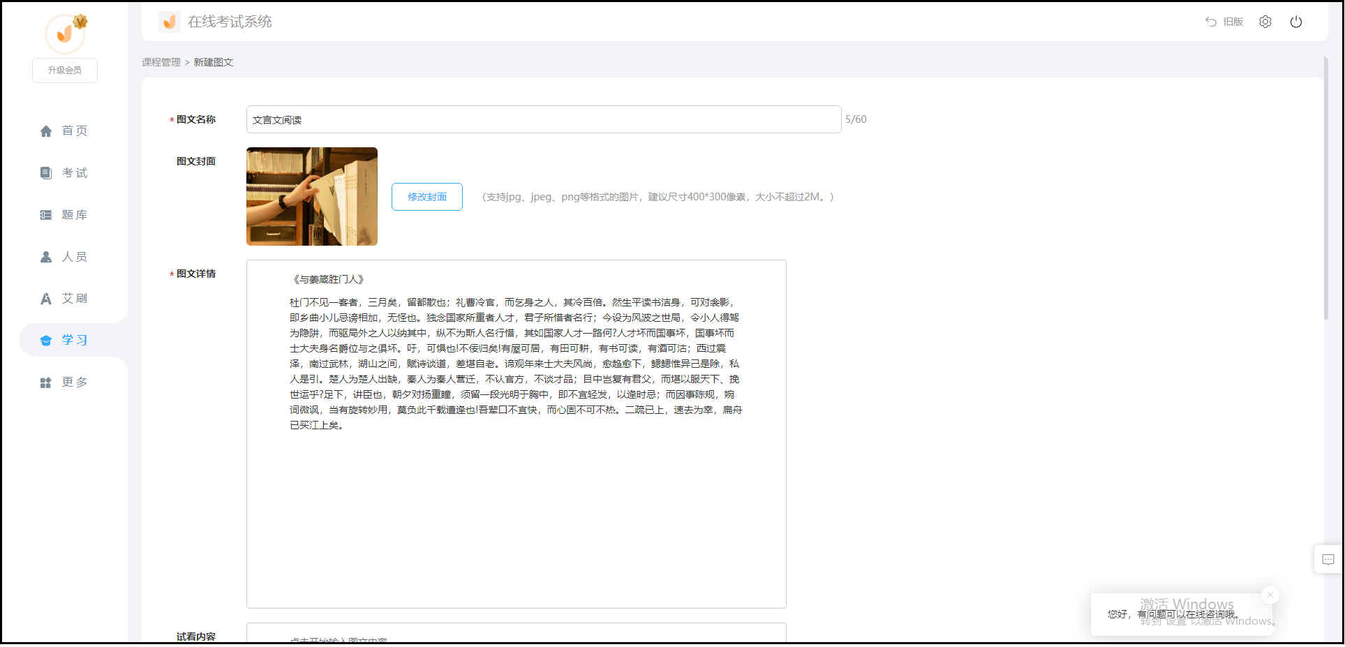Click inside the 图文详情 text editor

(x=517, y=434)
